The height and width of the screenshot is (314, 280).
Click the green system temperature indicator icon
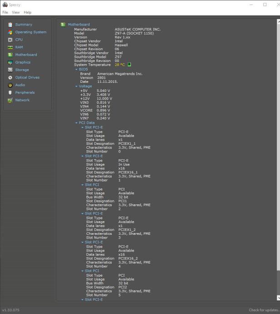(129, 65)
